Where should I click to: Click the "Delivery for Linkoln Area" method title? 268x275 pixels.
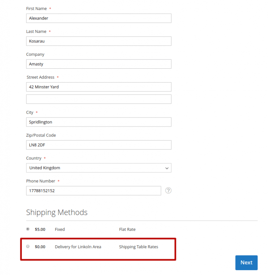pyautogui.click(x=78, y=247)
